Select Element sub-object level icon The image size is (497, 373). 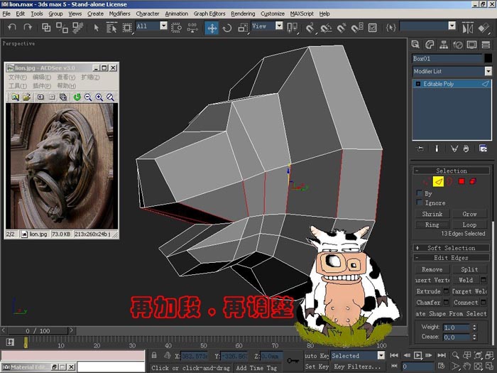point(473,181)
